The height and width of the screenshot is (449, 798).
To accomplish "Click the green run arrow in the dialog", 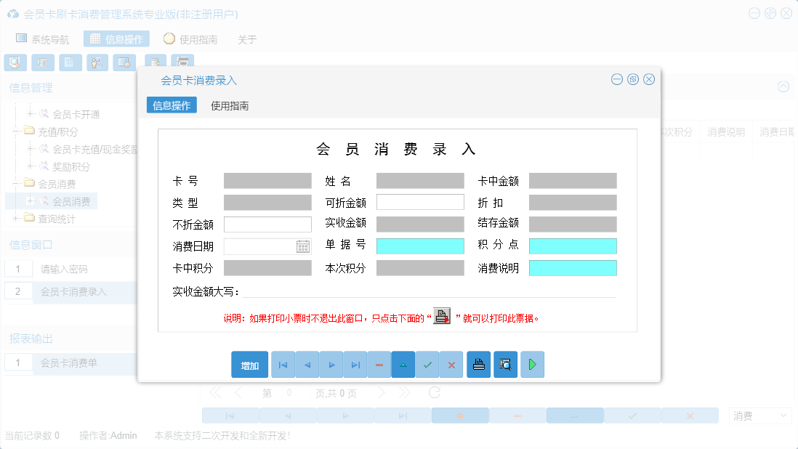I will [532, 364].
